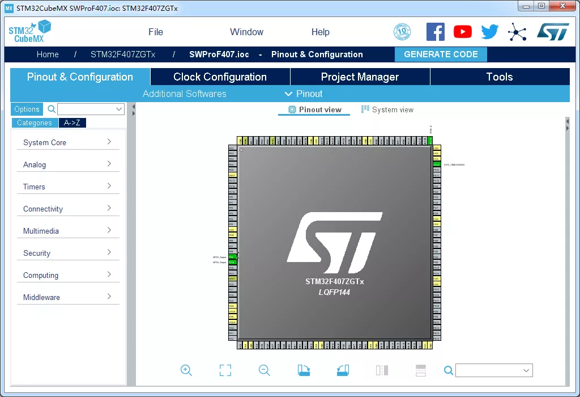Expand the System Core category
The height and width of the screenshot is (397, 580).
click(68, 142)
